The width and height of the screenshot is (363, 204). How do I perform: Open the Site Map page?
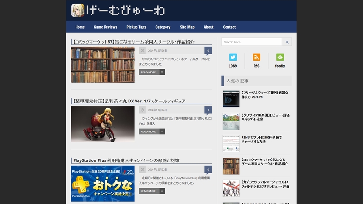pyautogui.click(x=187, y=27)
